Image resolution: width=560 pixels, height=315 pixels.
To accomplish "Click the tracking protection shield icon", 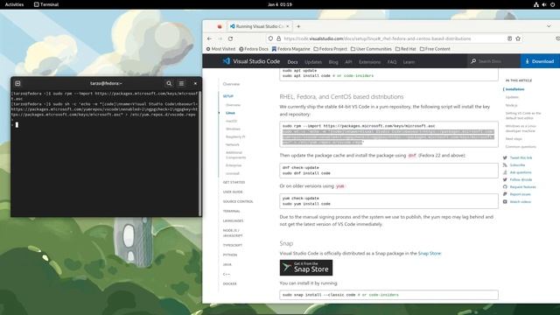I will 270,38.
